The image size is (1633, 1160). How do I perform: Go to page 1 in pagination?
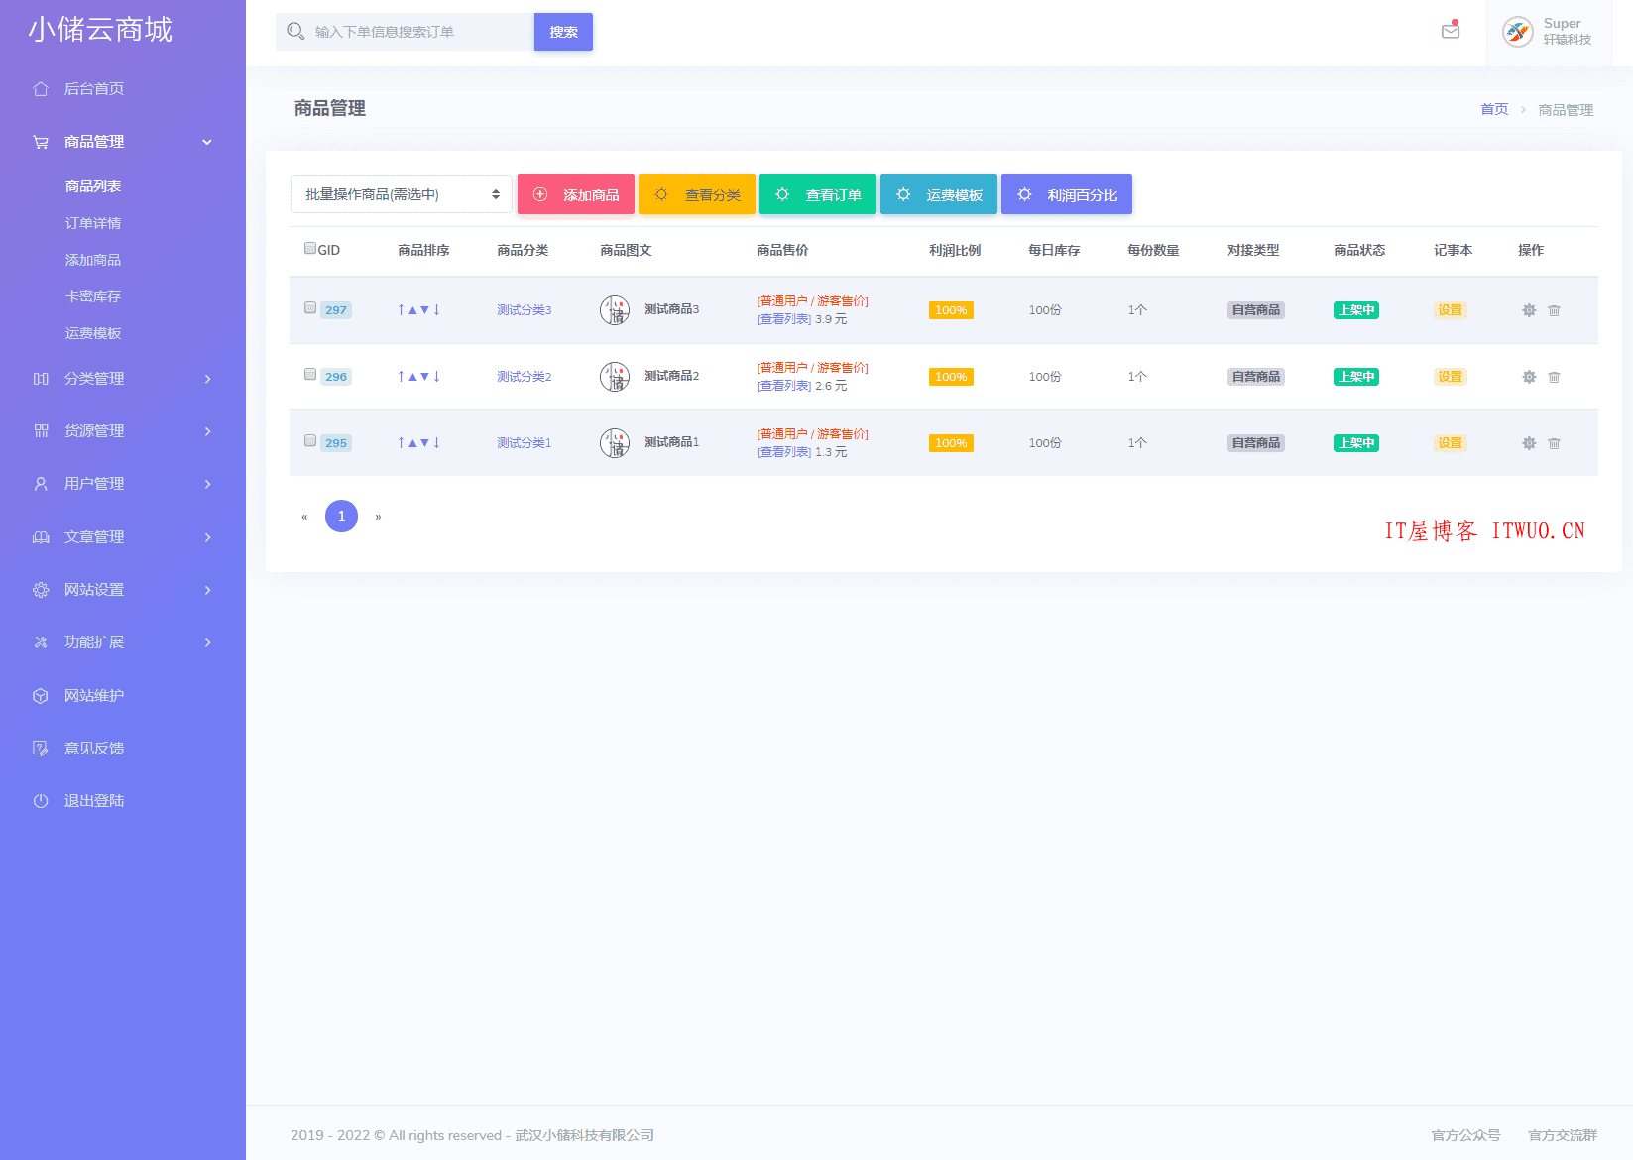click(341, 516)
